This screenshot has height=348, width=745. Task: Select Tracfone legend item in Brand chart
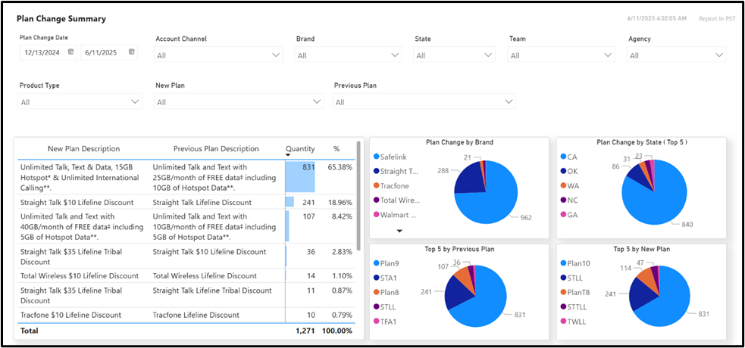[x=391, y=186]
